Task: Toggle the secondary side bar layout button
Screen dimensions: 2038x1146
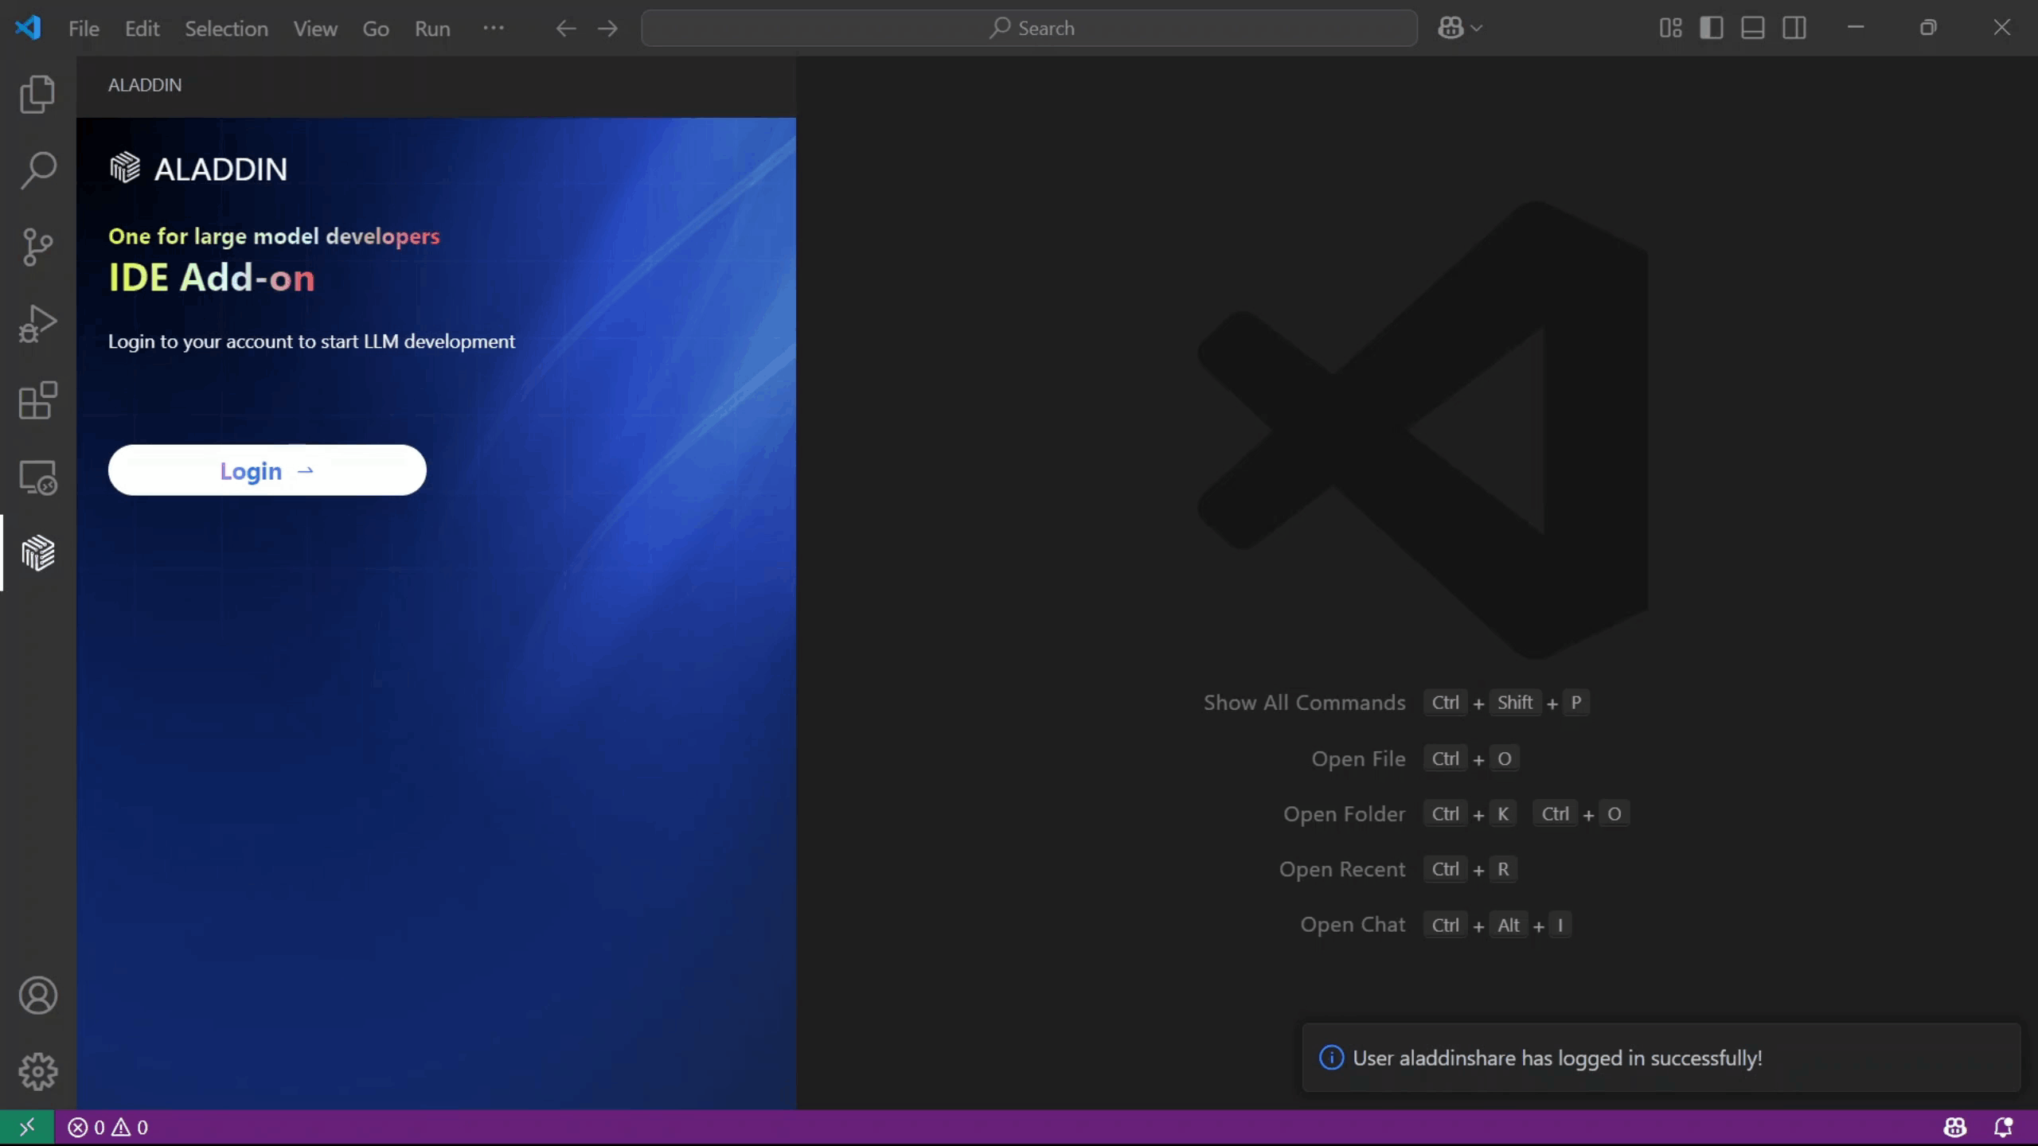Action: [x=1794, y=28]
